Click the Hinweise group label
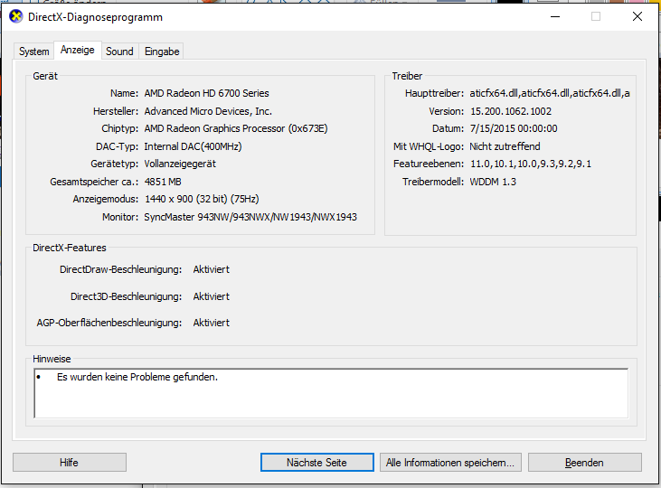Image resolution: width=661 pixels, height=488 pixels. pyautogui.click(x=52, y=359)
